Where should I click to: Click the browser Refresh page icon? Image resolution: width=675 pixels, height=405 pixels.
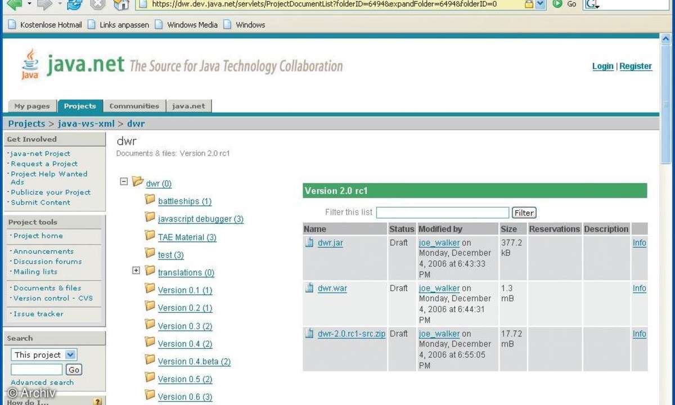point(74,4)
